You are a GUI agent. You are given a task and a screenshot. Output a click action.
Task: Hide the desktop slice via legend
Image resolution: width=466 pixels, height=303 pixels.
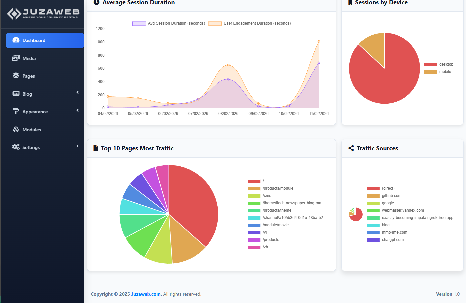coord(439,64)
